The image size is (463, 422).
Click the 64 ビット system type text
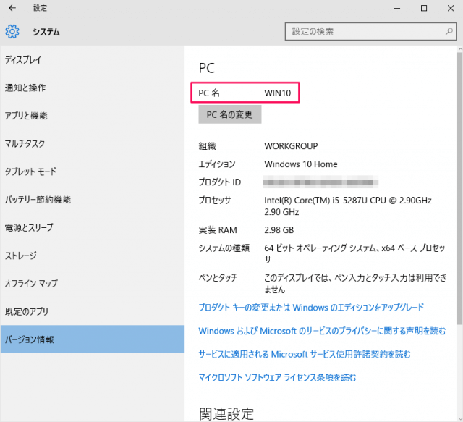pyautogui.click(x=354, y=253)
